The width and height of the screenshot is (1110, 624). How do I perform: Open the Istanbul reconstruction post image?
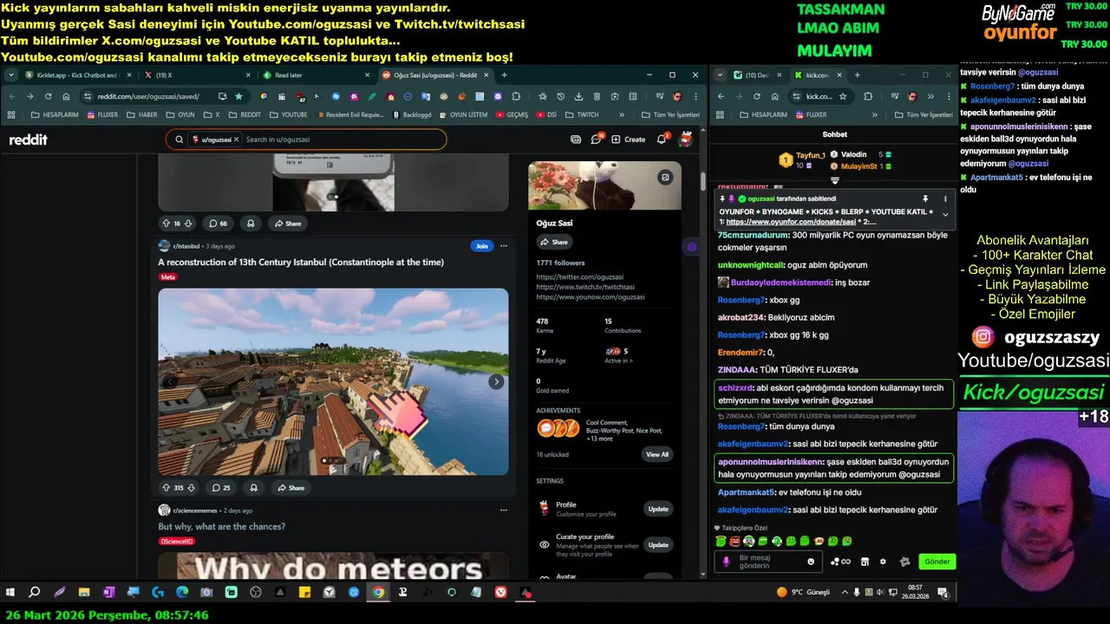(333, 381)
